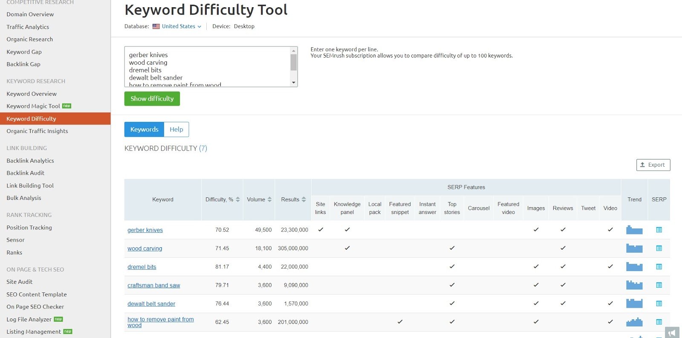Viewport: 682px width, 338px height.
Task: Click dremel bits results value 22,000,000
Action: pos(294,267)
